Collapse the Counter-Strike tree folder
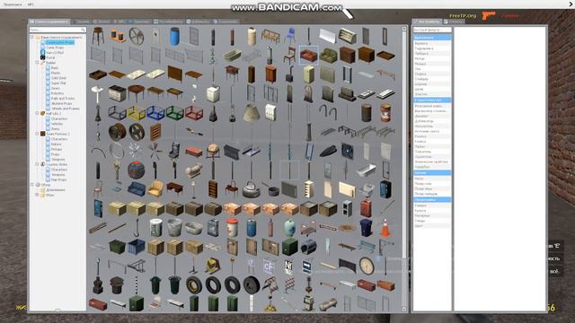Screen dimensions: 575x323 tap(37, 164)
